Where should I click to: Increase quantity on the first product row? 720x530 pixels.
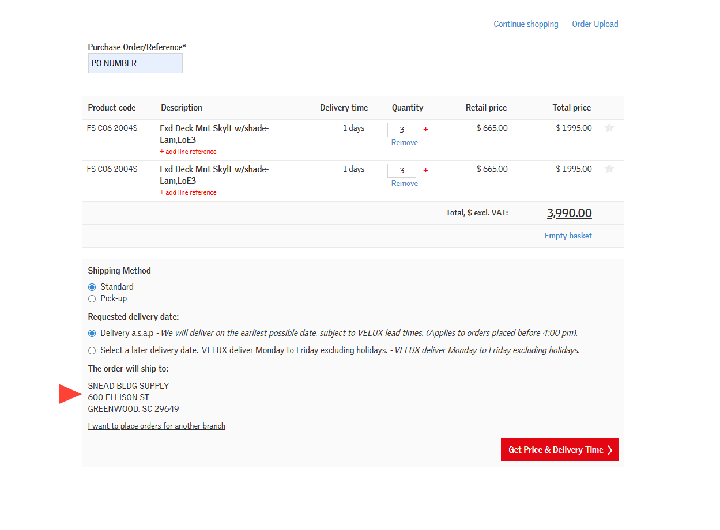[425, 130]
